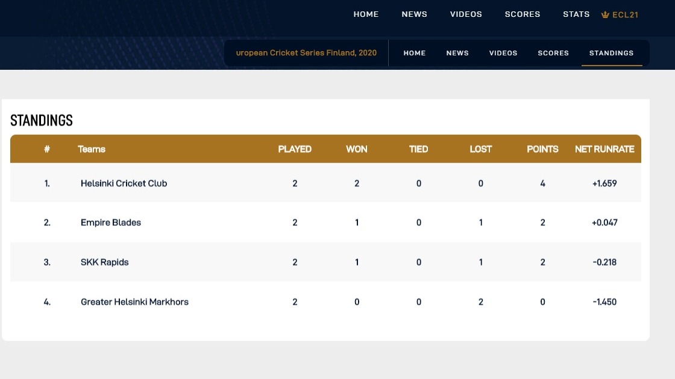Click rank number 1. in the table
Screen dimensions: 675x379
coord(47,183)
